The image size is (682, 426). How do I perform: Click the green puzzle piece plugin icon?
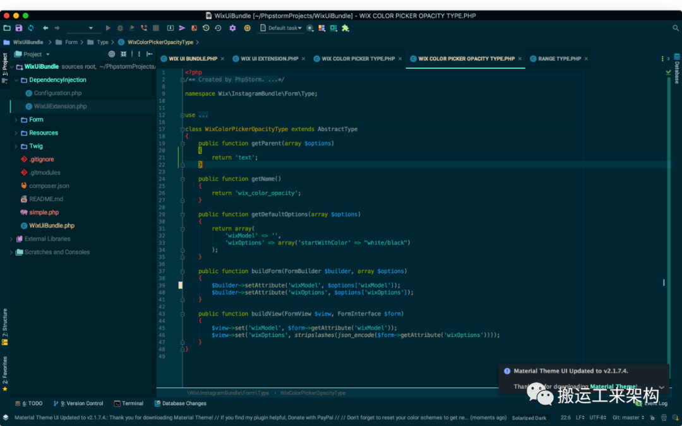coord(345,28)
